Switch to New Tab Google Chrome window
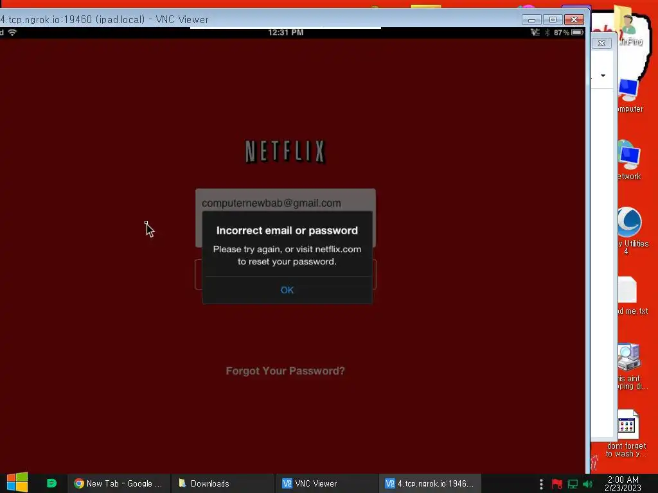This screenshot has height=493, width=658. (118, 483)
